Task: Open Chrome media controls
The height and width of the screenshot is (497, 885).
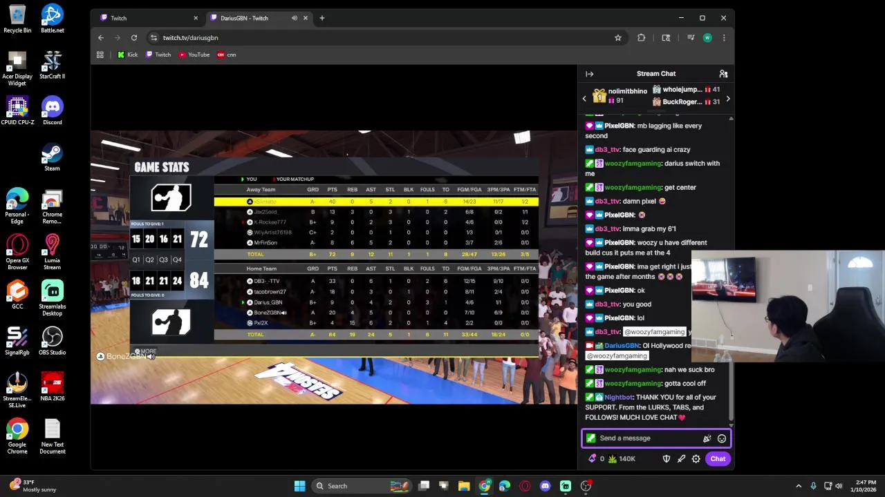Action: [x=690, y=38]
